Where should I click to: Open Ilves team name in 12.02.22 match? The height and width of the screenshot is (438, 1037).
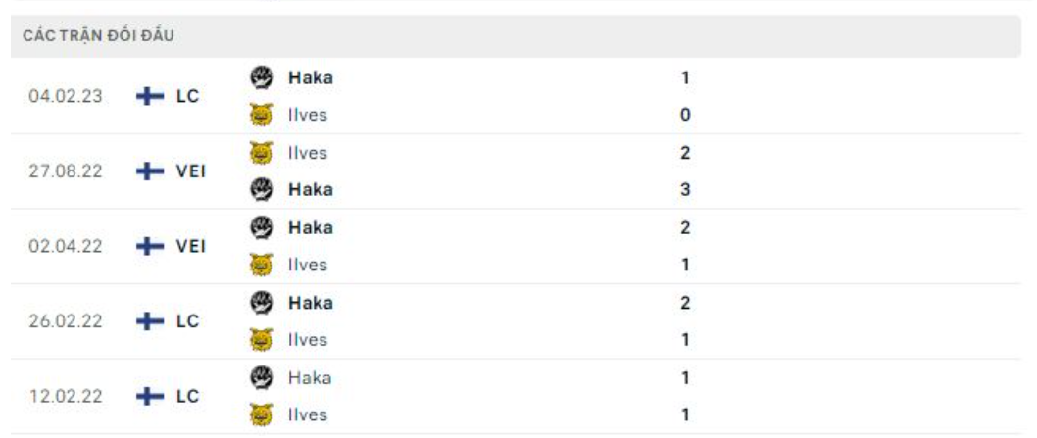click(308, 415)
